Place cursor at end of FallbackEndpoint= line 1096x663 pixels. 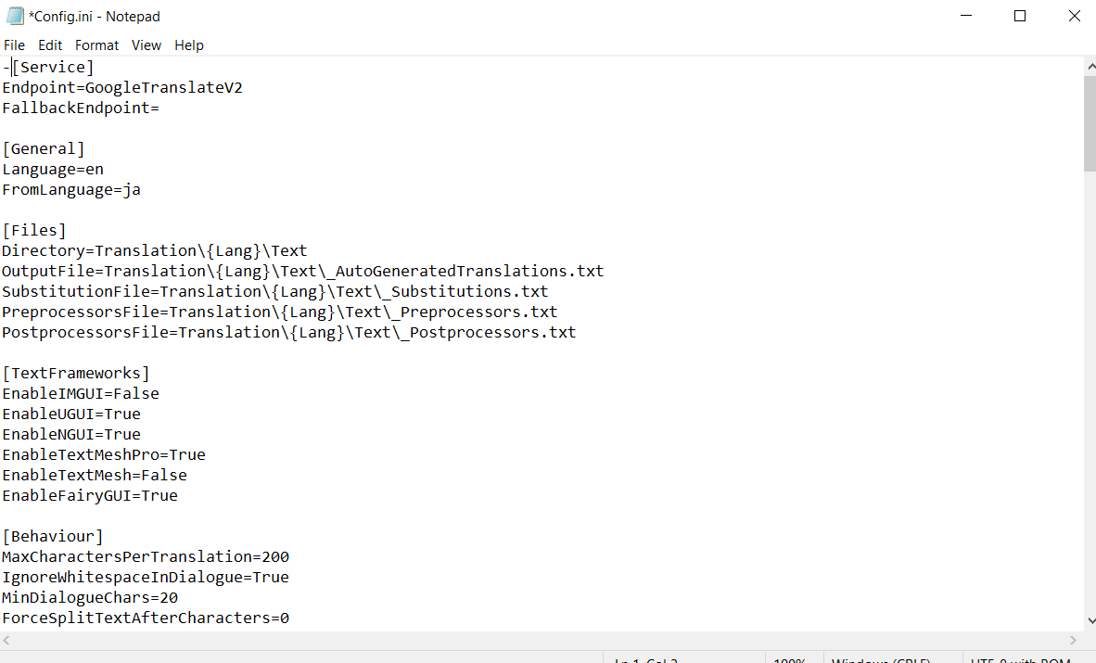coord(160,108)
